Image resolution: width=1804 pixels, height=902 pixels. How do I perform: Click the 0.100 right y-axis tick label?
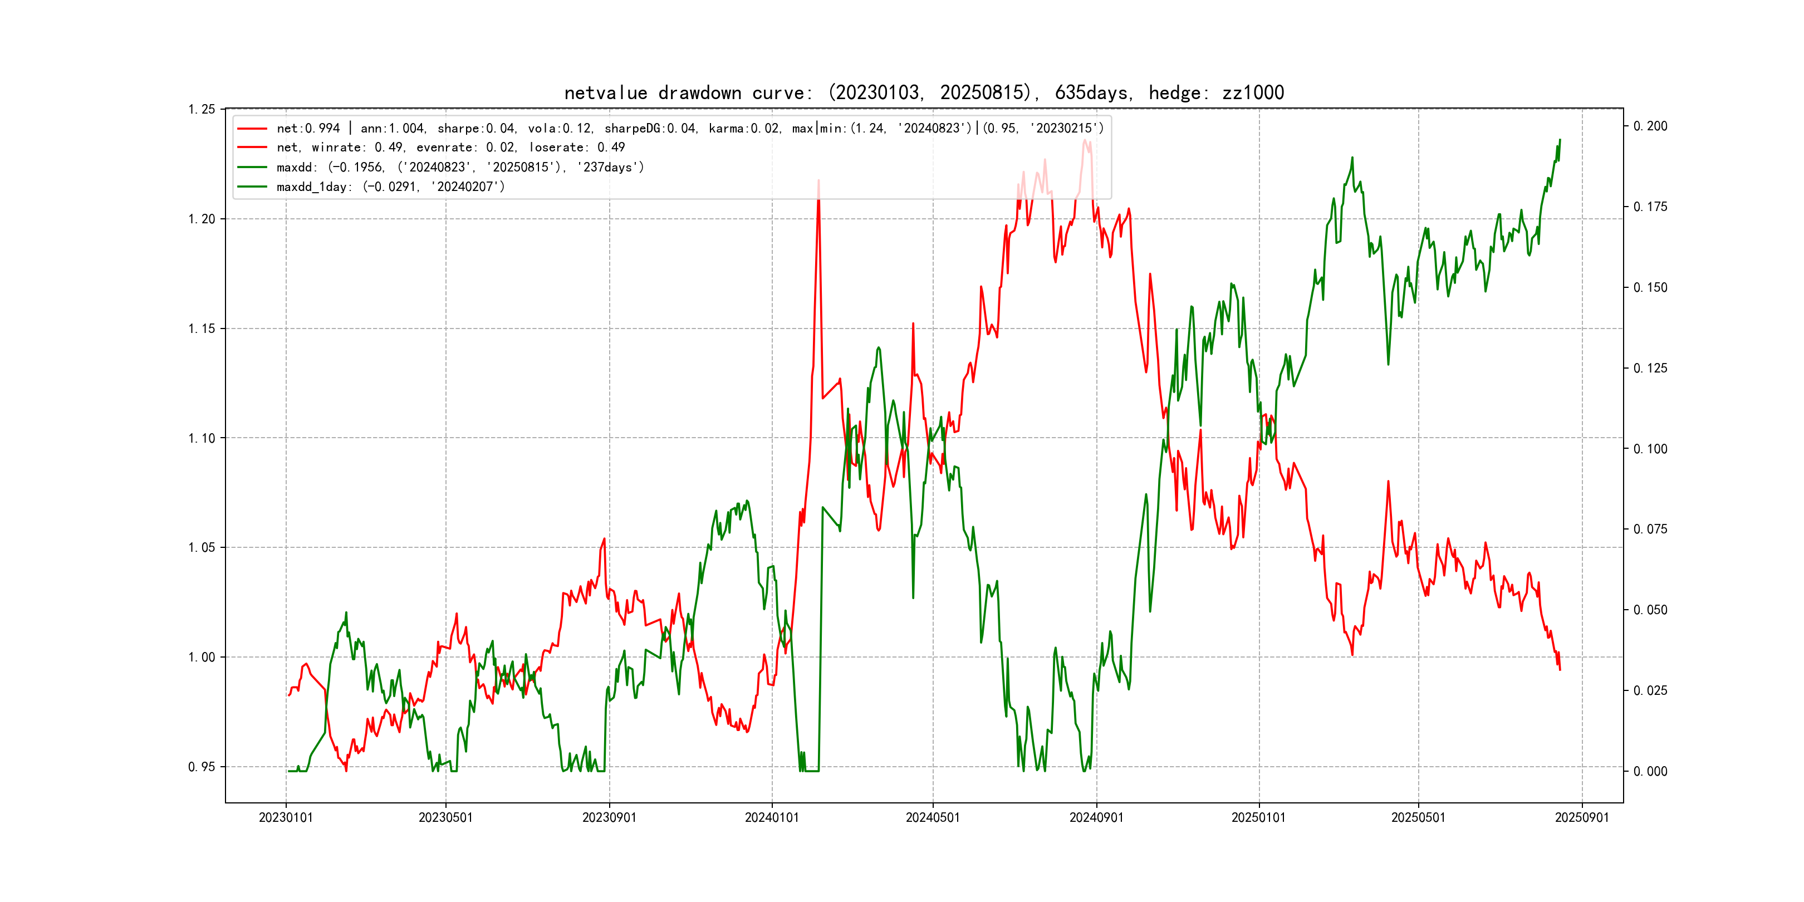[1651, 449]
